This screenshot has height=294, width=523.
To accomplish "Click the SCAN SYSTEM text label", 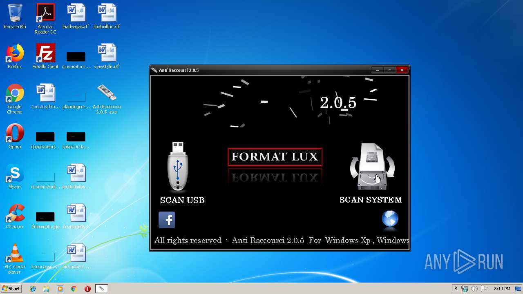I will click(x=371, y=200).
